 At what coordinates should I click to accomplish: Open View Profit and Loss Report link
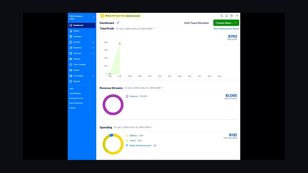[226, 29]
